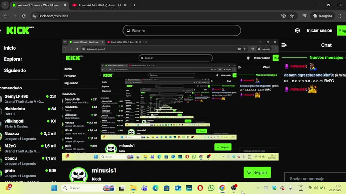The width and height of the screenshot is (346, 194).
Task: Close the Anuel AA Mix 2024 tab
Action: tap(126, 5)
